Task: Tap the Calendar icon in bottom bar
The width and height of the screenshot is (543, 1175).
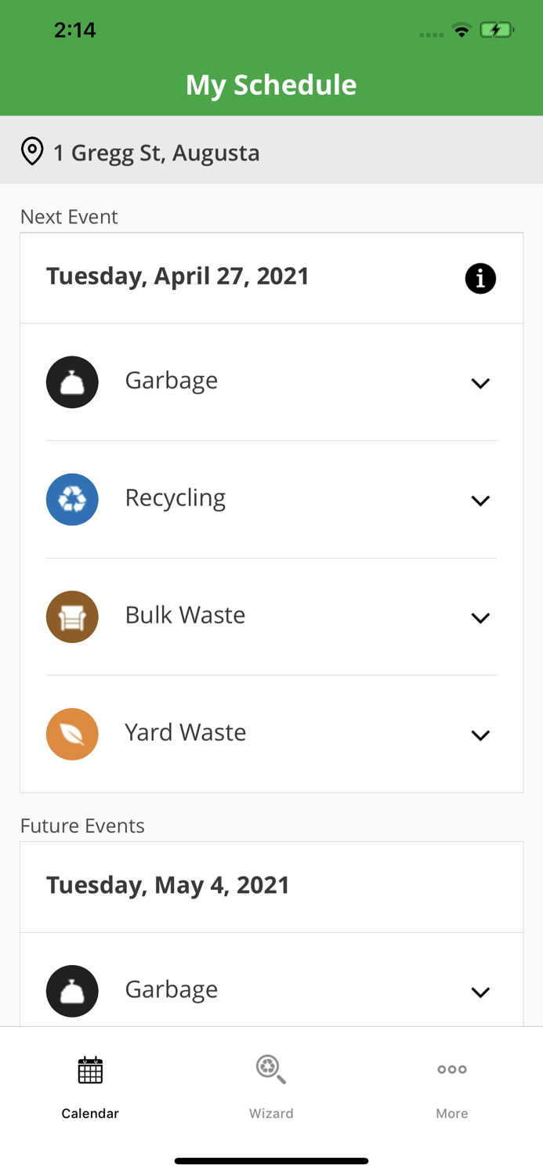Action: click(90, 1069)
